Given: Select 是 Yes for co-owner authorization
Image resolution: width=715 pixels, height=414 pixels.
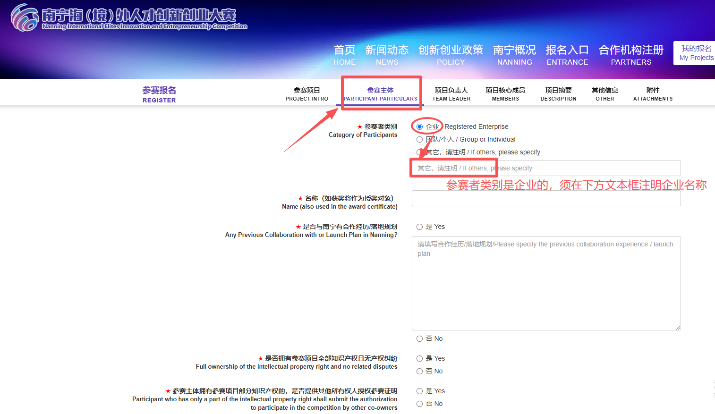Looking at the screenshot, I should pyautogui.click(x=419, y=391).
